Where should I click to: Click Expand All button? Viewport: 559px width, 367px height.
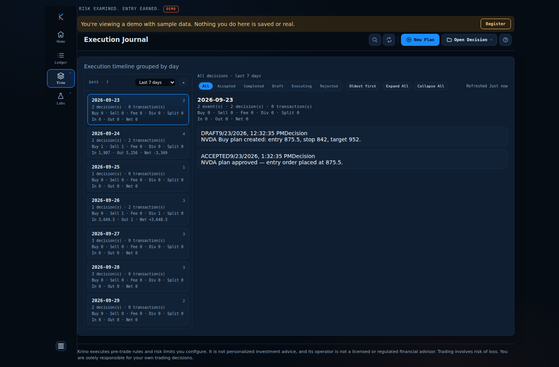point(397,86)
